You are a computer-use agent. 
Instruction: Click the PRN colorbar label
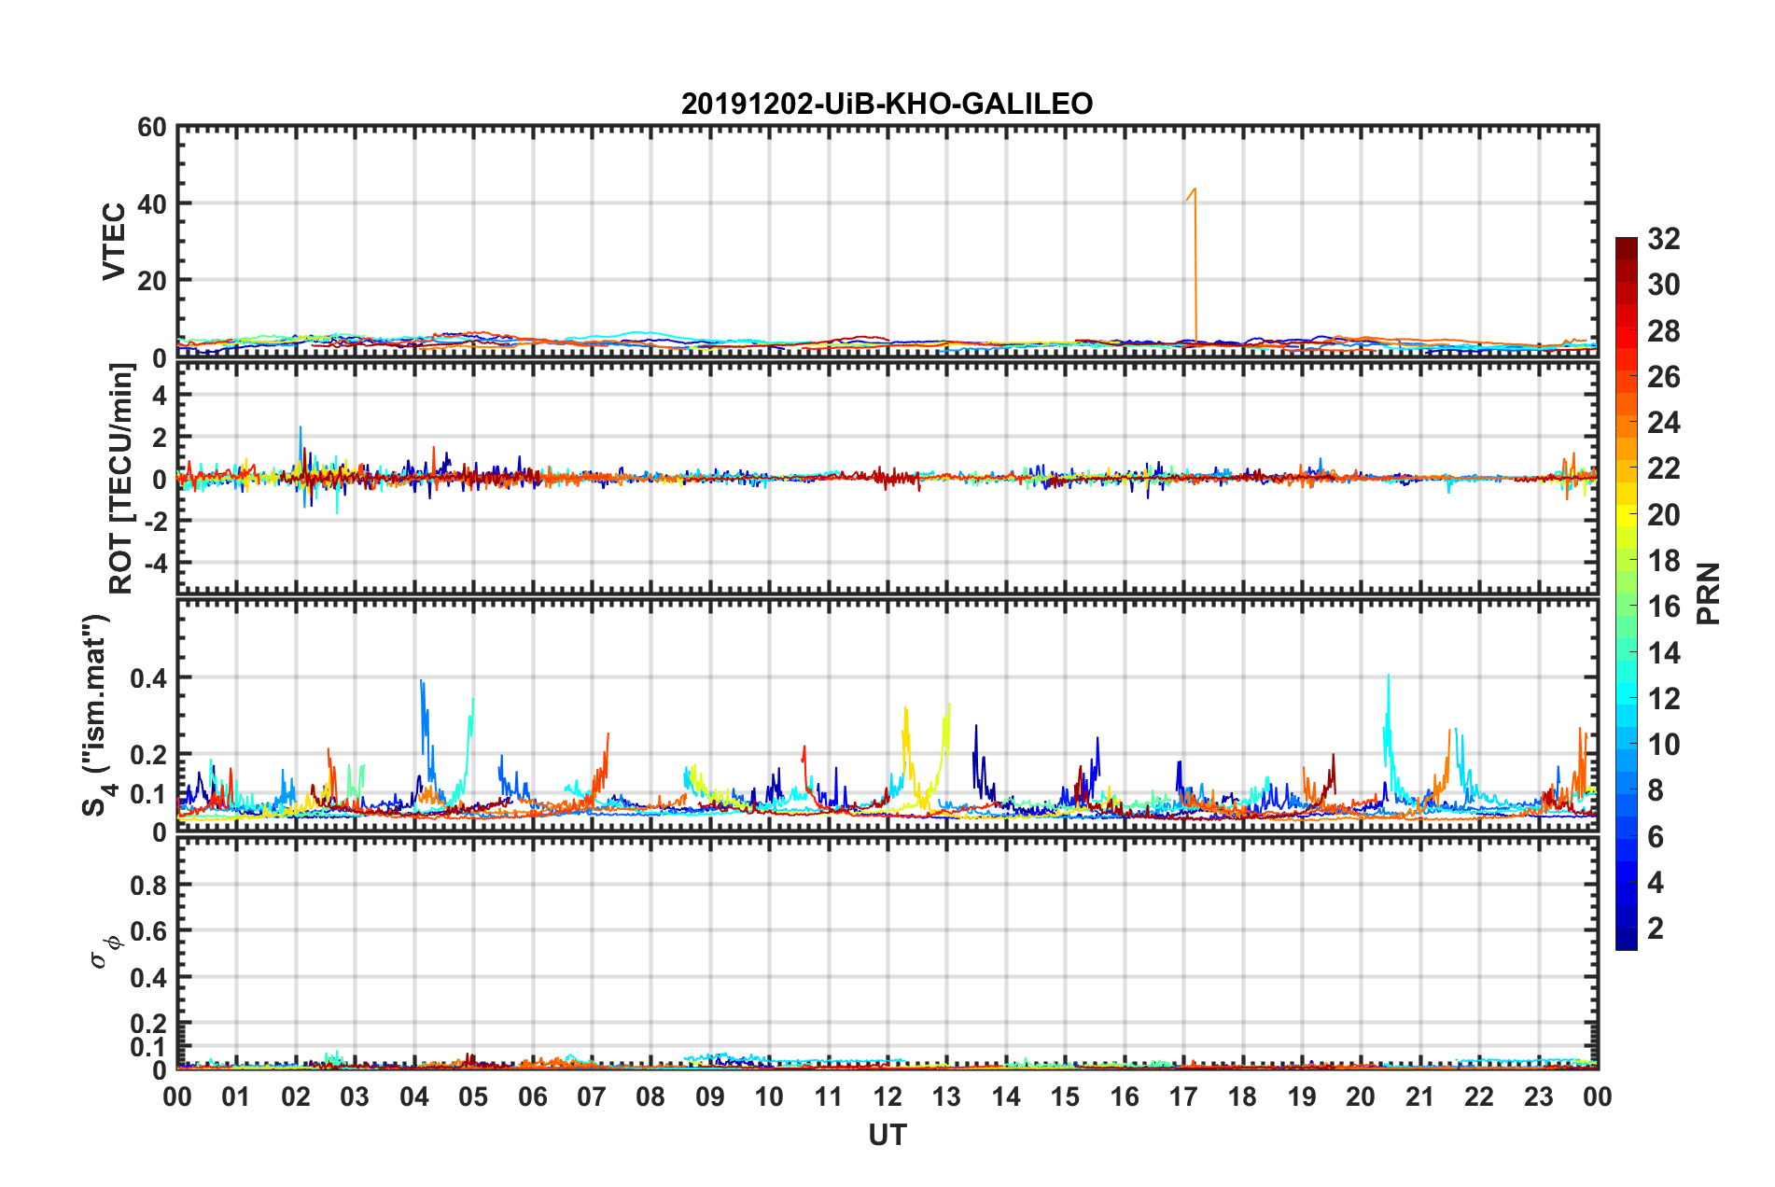1708,593
